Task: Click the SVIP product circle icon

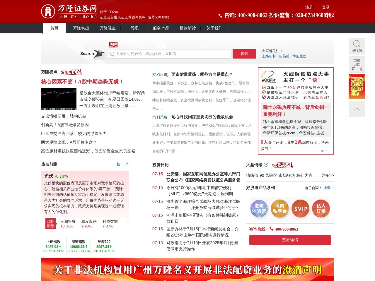Action: click(x=300, y=209)
